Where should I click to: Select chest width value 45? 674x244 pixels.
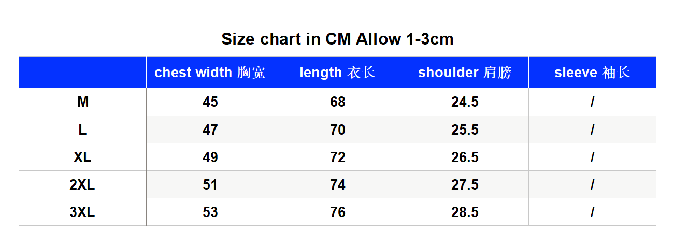(210, 102)
